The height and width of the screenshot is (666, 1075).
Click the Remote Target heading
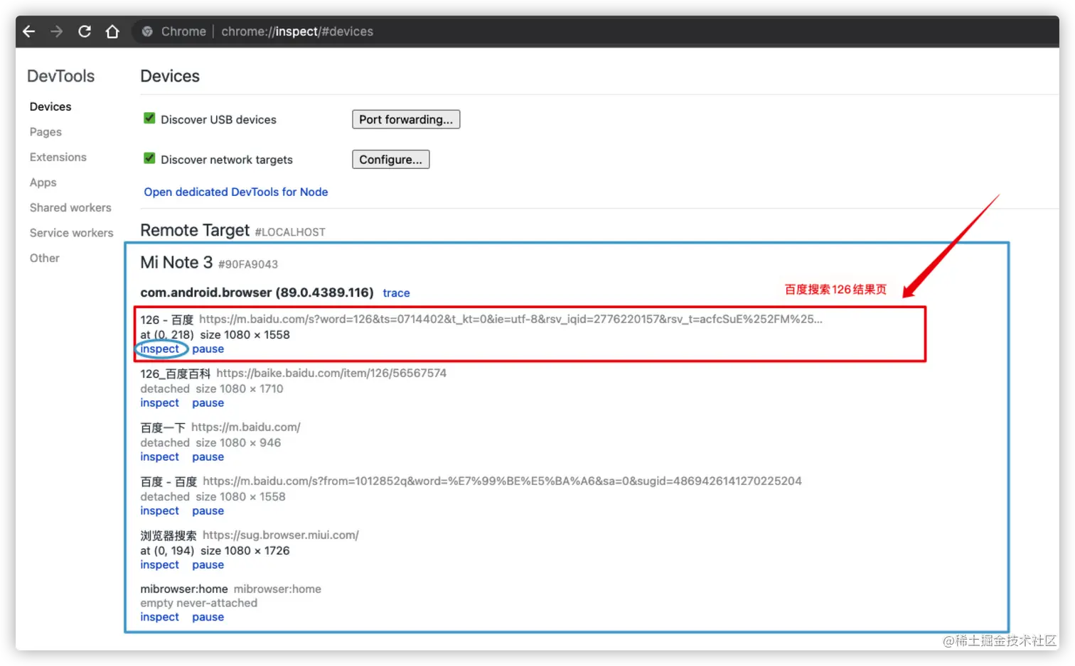click(195, 231)
